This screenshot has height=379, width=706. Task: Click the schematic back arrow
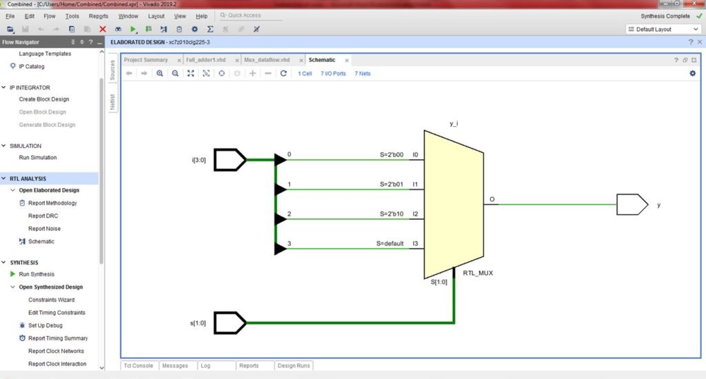point(129,73)
